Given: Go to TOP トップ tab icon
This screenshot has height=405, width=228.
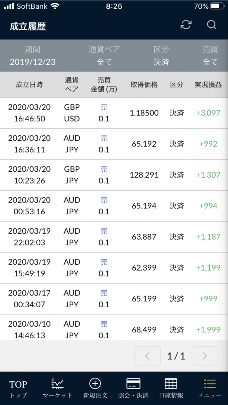Looking at the screenshot, I should [x=18, y=384].
